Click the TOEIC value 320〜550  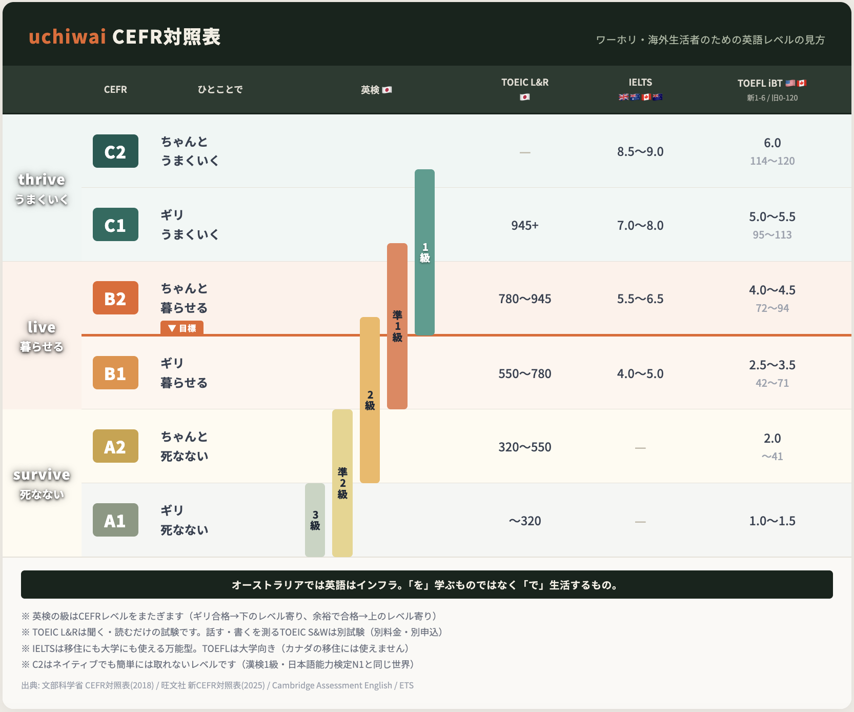pyautogui.click(x=525, y=447)
